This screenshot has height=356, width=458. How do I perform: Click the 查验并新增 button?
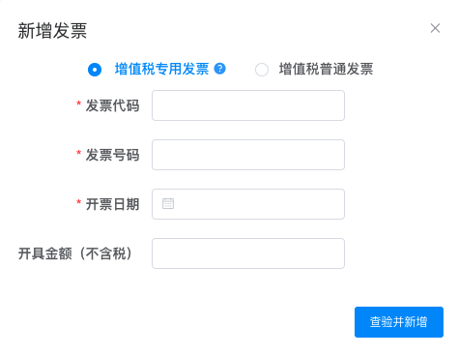pos(399,322)
